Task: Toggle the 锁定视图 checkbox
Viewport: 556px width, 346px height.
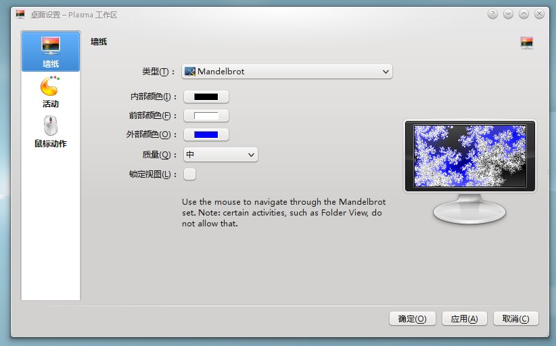Action: tap(189, 174)
